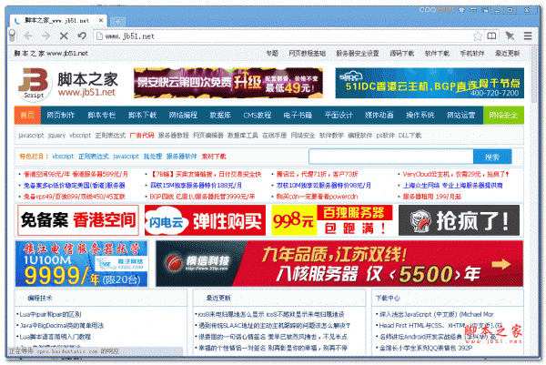
Task: Open the 服务器教程 sub-navigation link
Action: pyautogui.click(x=174, y=136)
